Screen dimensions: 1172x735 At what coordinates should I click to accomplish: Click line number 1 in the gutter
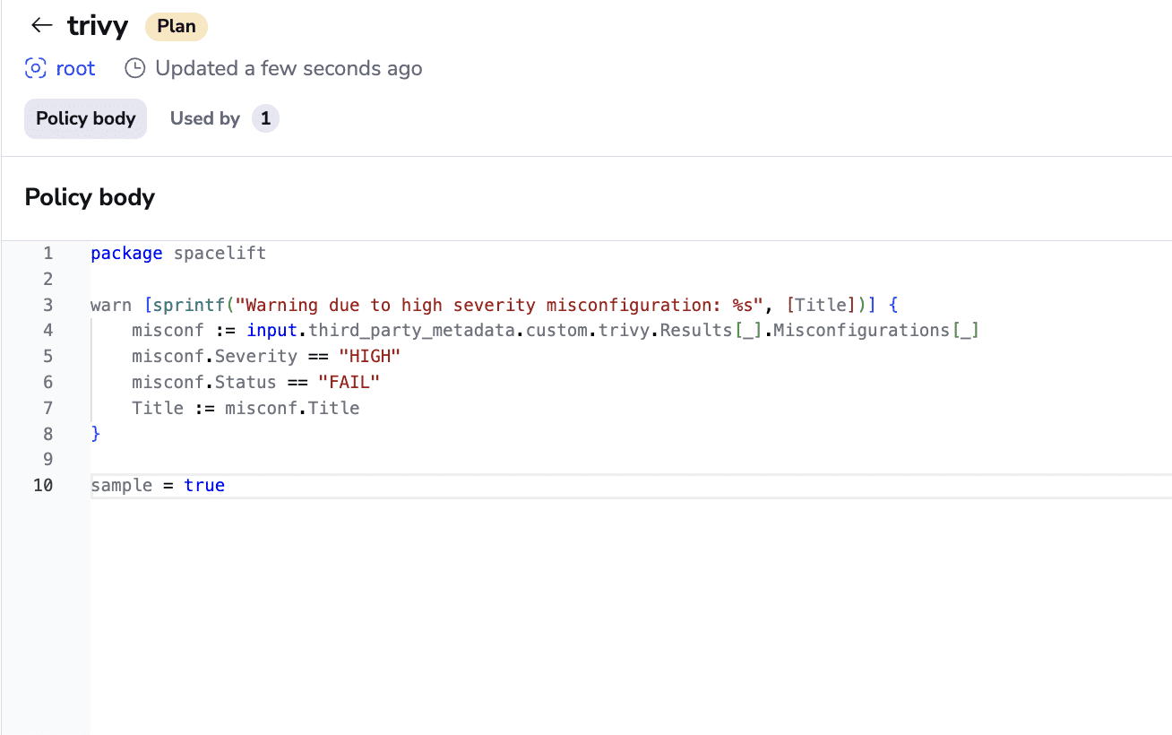pyautogui.click(x=48, y=253)
